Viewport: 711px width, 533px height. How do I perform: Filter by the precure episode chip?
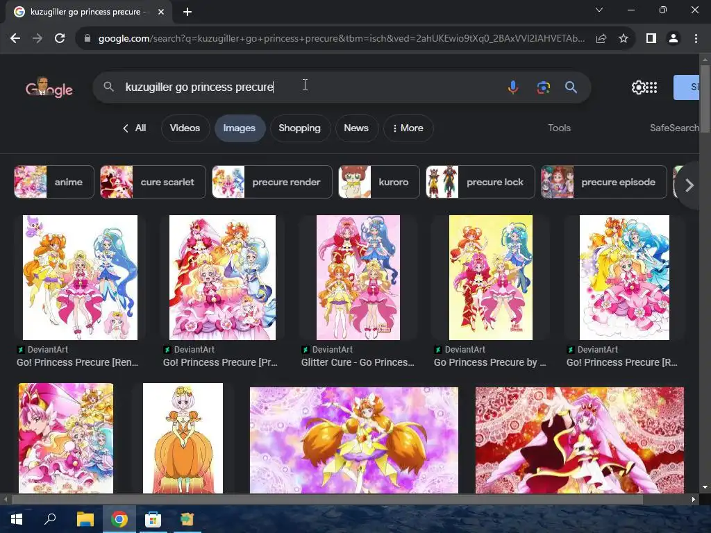click(x=604, y=182)
